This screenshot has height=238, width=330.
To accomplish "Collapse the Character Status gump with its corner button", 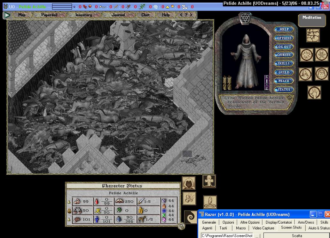I will coord(181,226).
